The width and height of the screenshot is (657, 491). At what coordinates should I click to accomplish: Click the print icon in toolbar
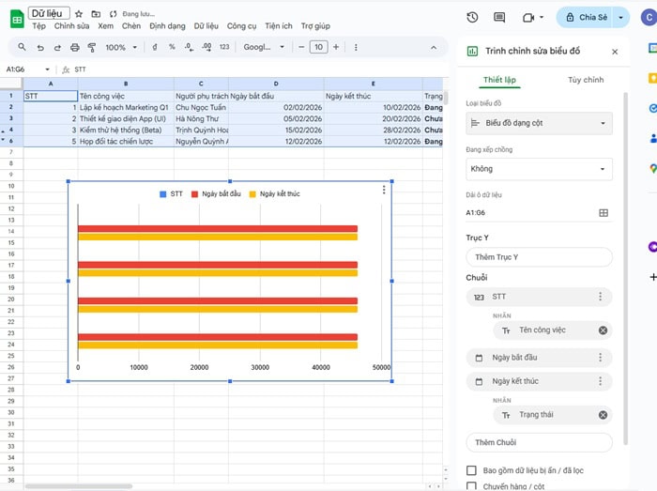(x=73, y=47)
